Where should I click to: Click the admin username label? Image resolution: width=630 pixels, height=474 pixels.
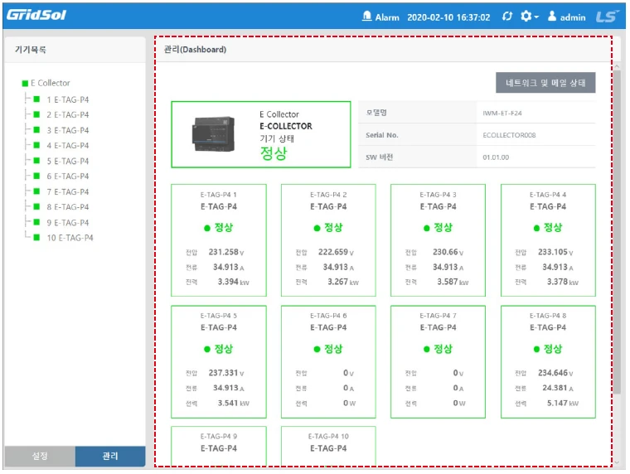click(x=573, y=17)
